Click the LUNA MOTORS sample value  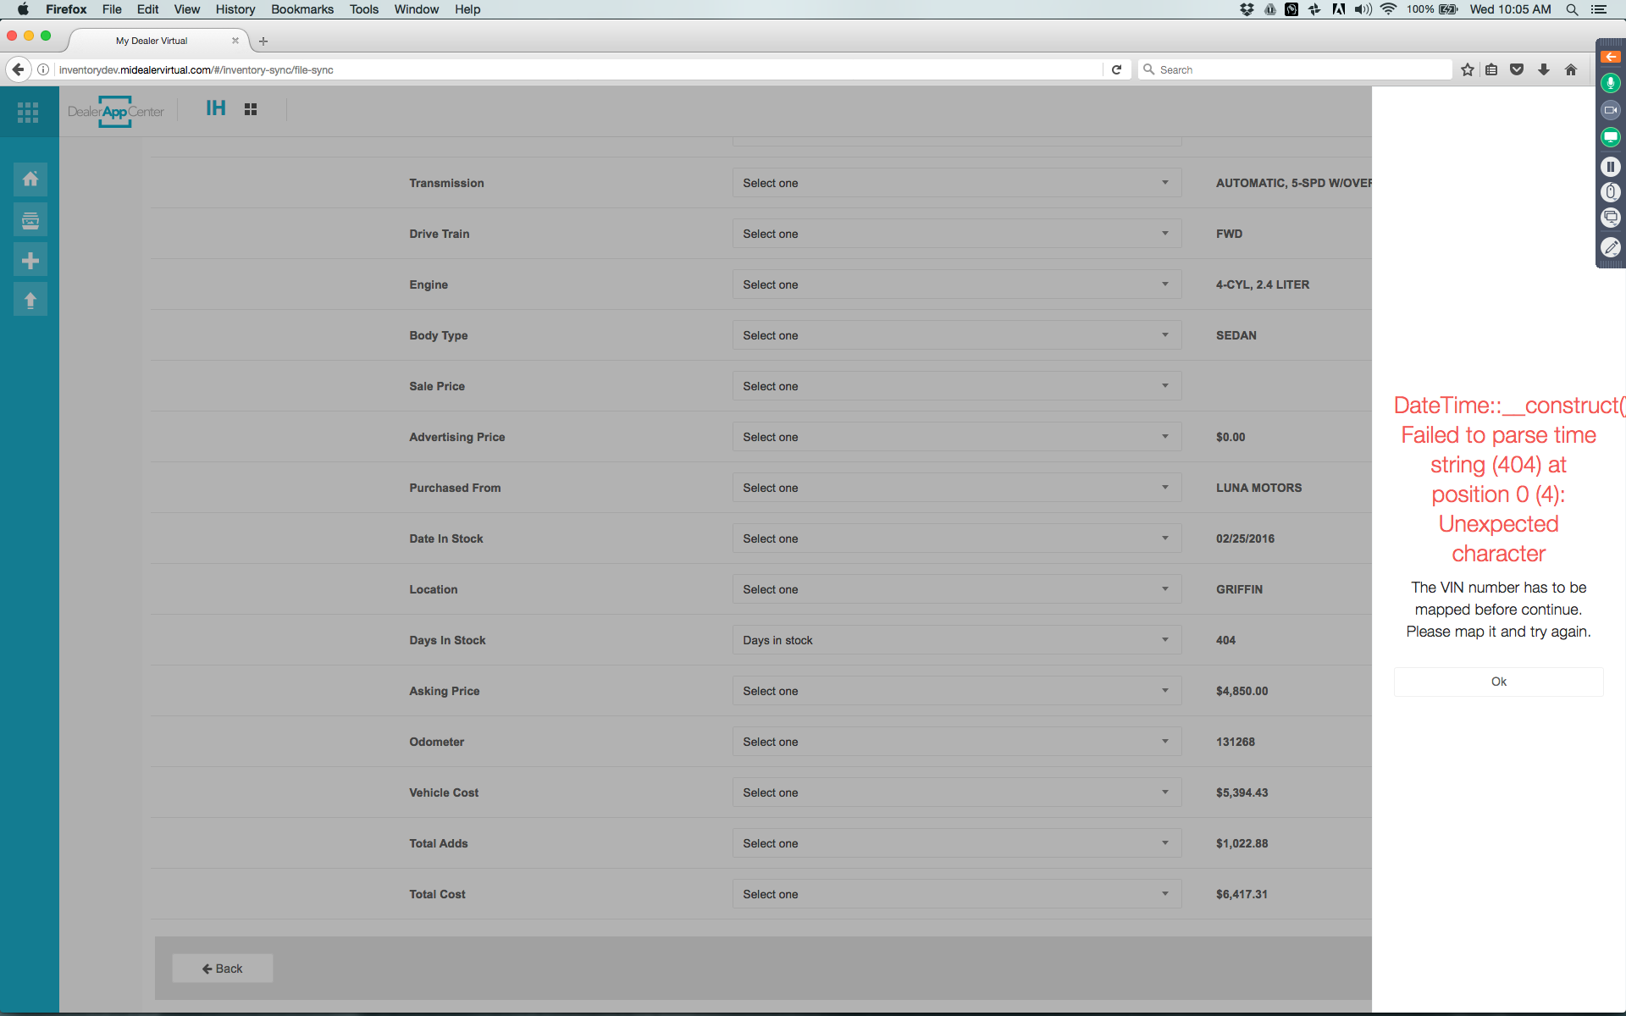pyautogui.click(x=1258, y=488)
